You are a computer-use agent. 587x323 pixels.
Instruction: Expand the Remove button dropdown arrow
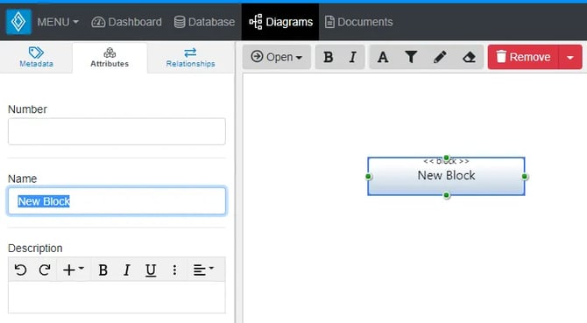pyautogui.click(x=570, y=57)
